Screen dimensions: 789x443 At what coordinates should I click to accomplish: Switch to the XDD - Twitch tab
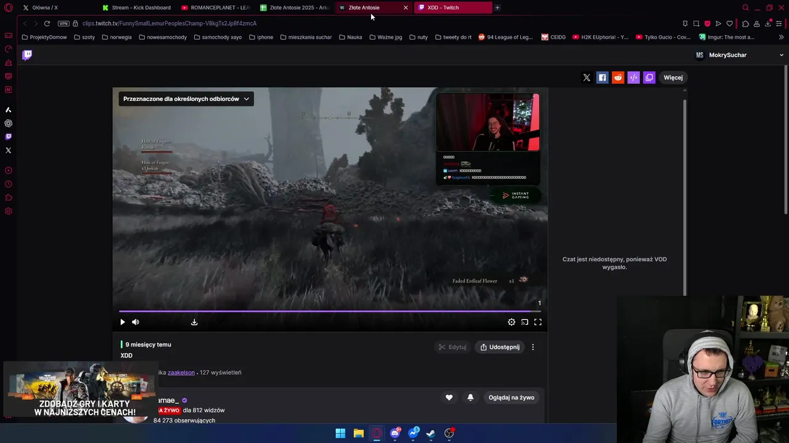(x=452, y=7)
